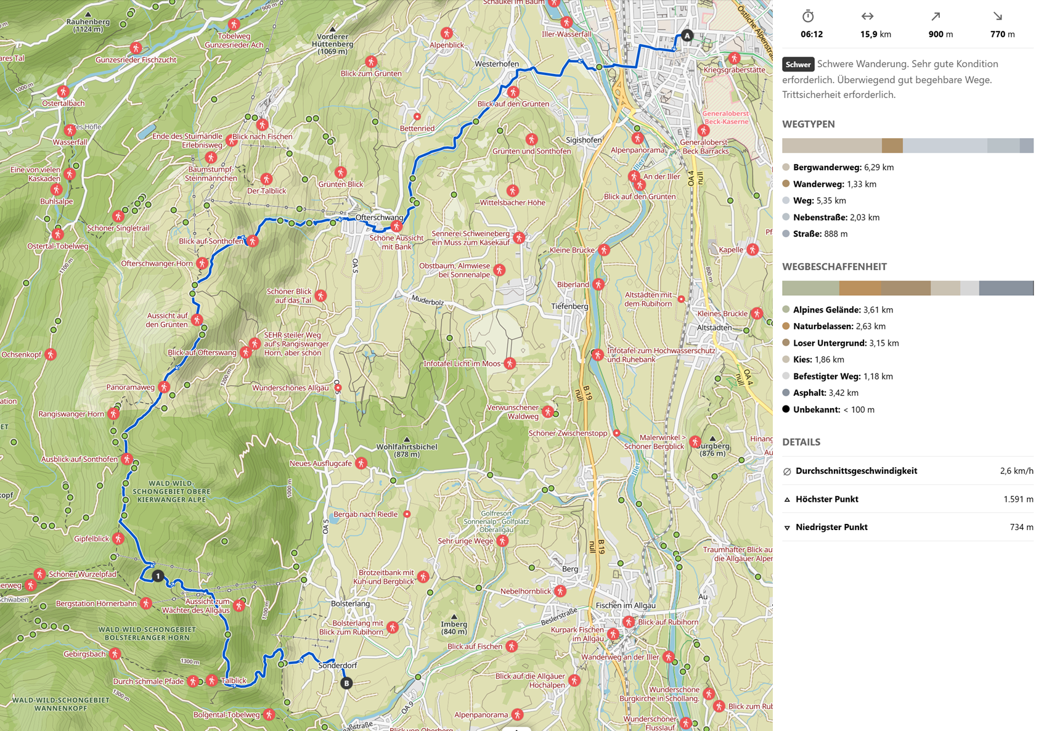Select end point B near Sonderdorf
Screen dimensions: 1044x731
tap(346, 683)
